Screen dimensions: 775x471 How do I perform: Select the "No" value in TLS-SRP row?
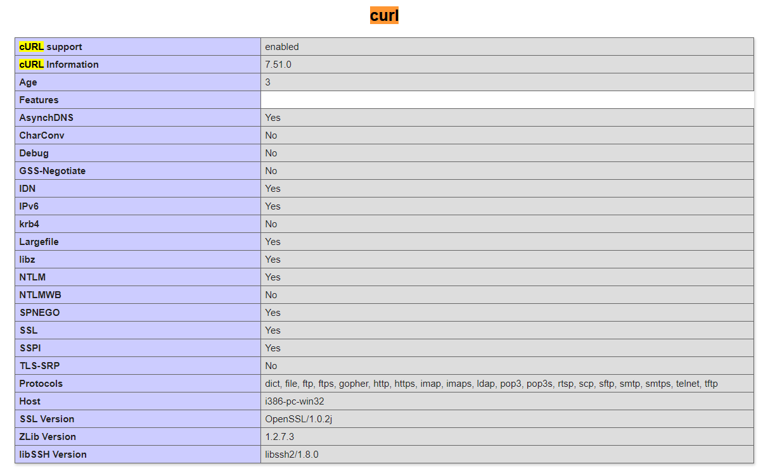point(271,366)
